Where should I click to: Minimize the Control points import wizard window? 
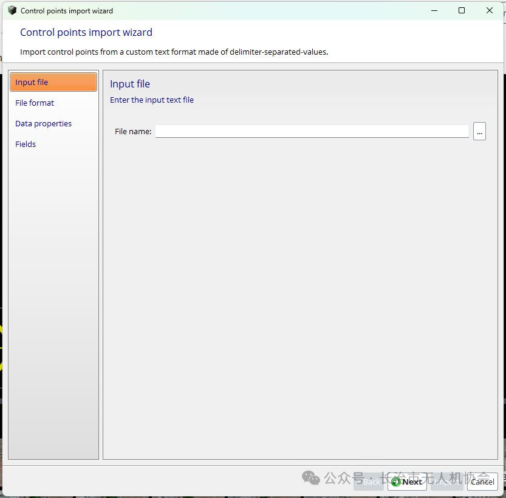point(434,11)
